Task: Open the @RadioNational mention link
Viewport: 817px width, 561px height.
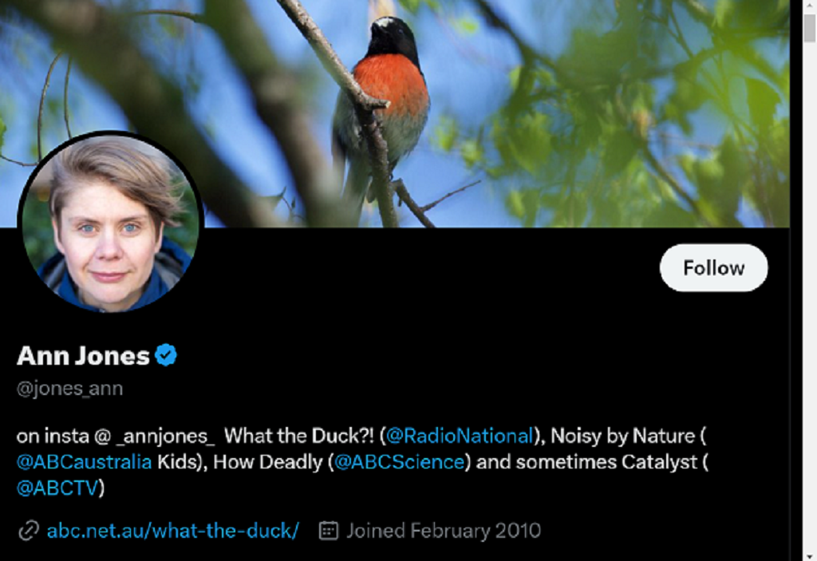Action: (x=460, y=437)
